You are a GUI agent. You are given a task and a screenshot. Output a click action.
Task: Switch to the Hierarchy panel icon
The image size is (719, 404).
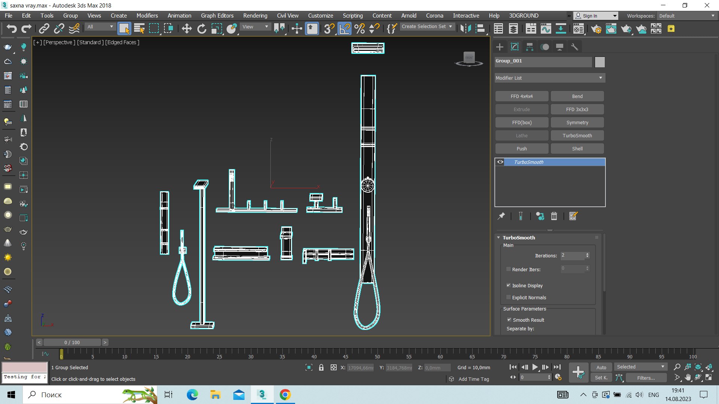(530, 47)
